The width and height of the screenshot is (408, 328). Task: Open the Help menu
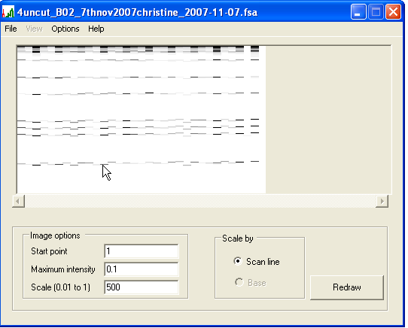[96, 29]
